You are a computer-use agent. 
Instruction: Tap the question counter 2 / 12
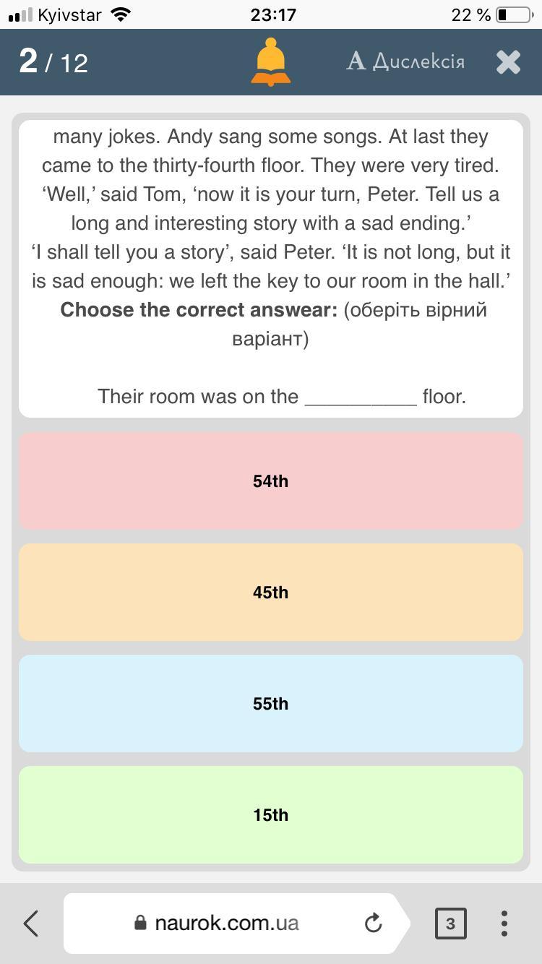[x=53, y=62]
